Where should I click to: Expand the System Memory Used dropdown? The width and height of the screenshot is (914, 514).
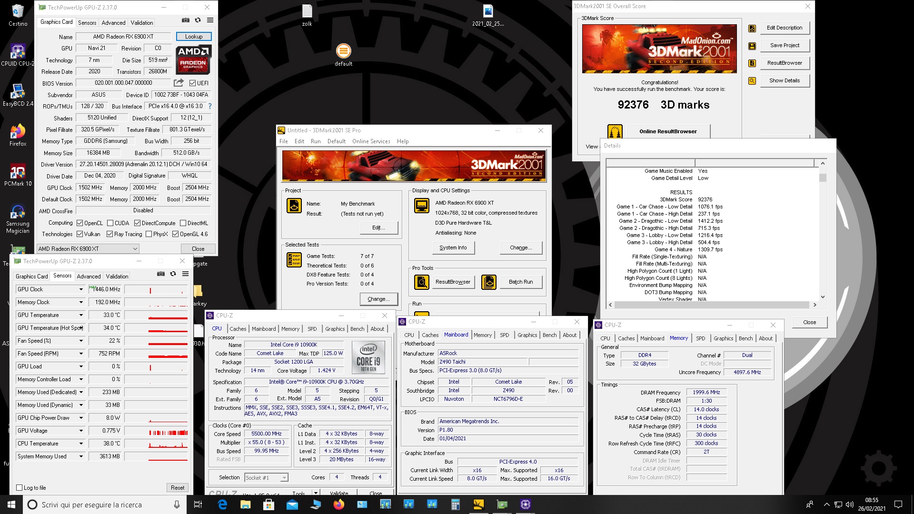click(x=81, y=456)
